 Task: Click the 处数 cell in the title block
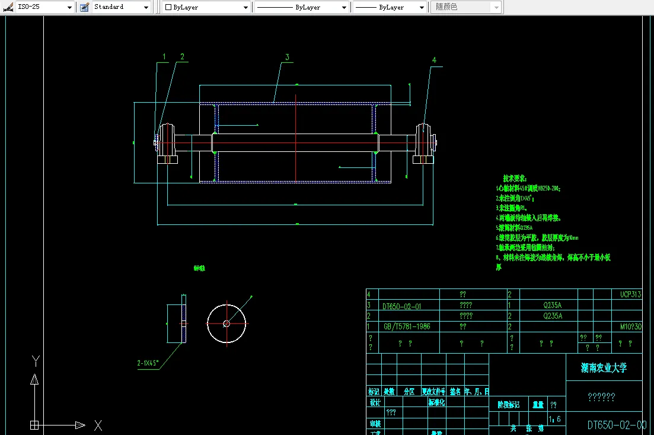click(x=389, y=392)
